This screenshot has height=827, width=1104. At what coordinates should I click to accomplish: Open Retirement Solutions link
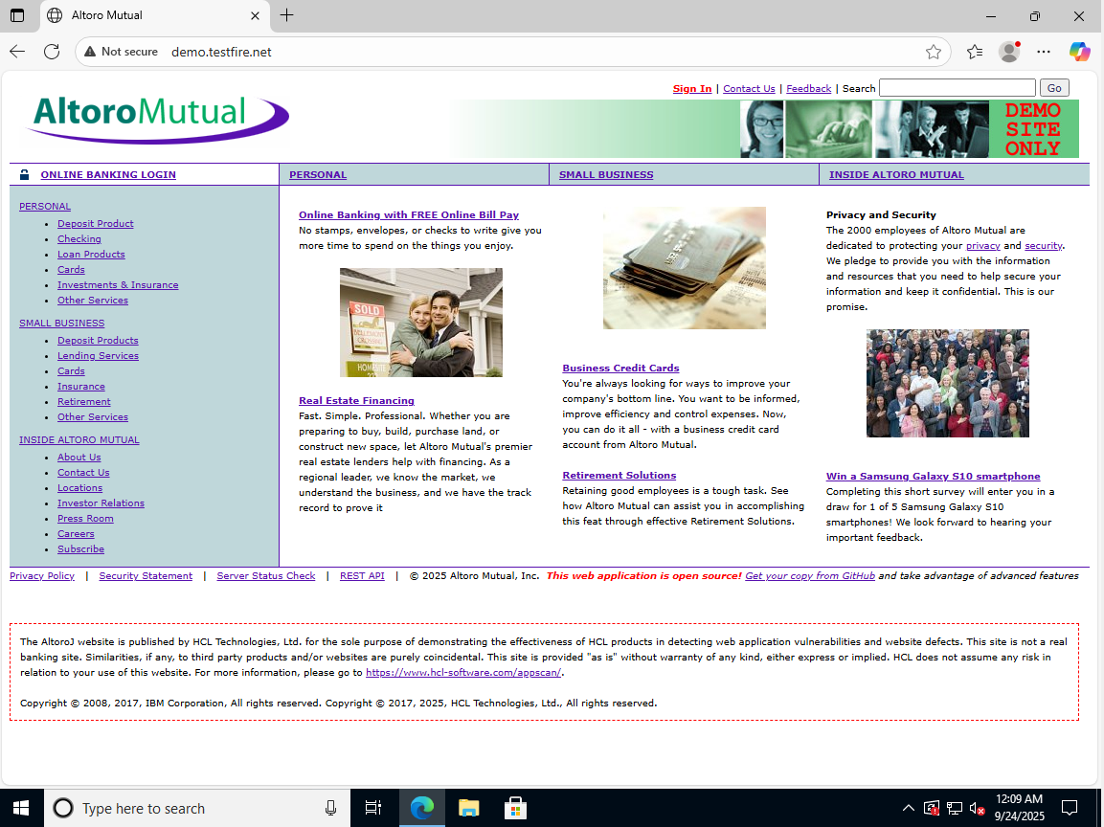click(619, 476)
